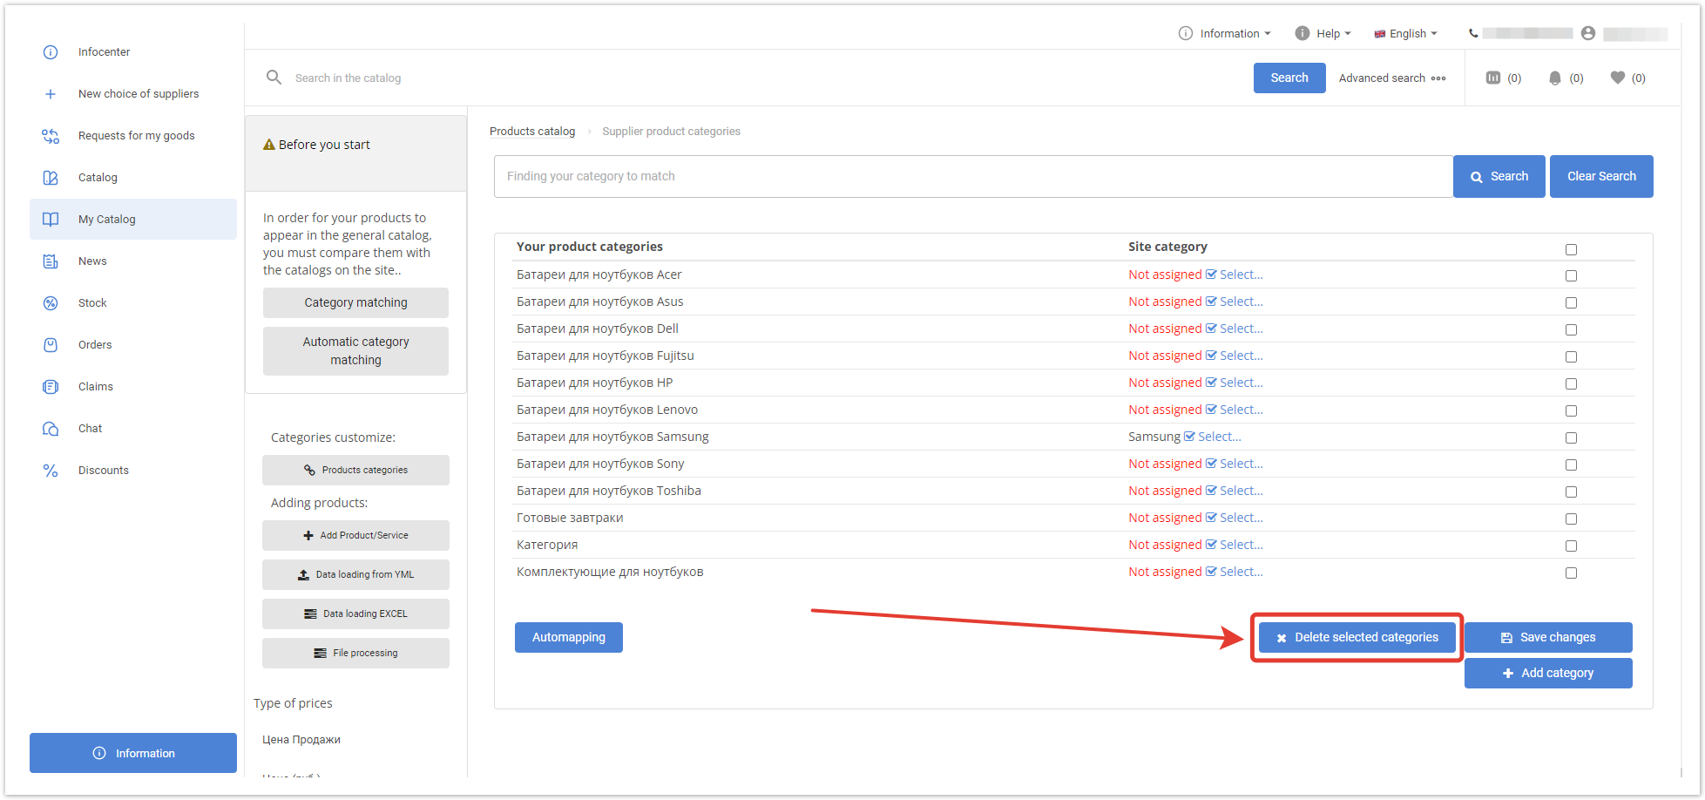1705x800 pixels.
Task: Click the magnifier icon in catalog search
Action: click(274, 78)
